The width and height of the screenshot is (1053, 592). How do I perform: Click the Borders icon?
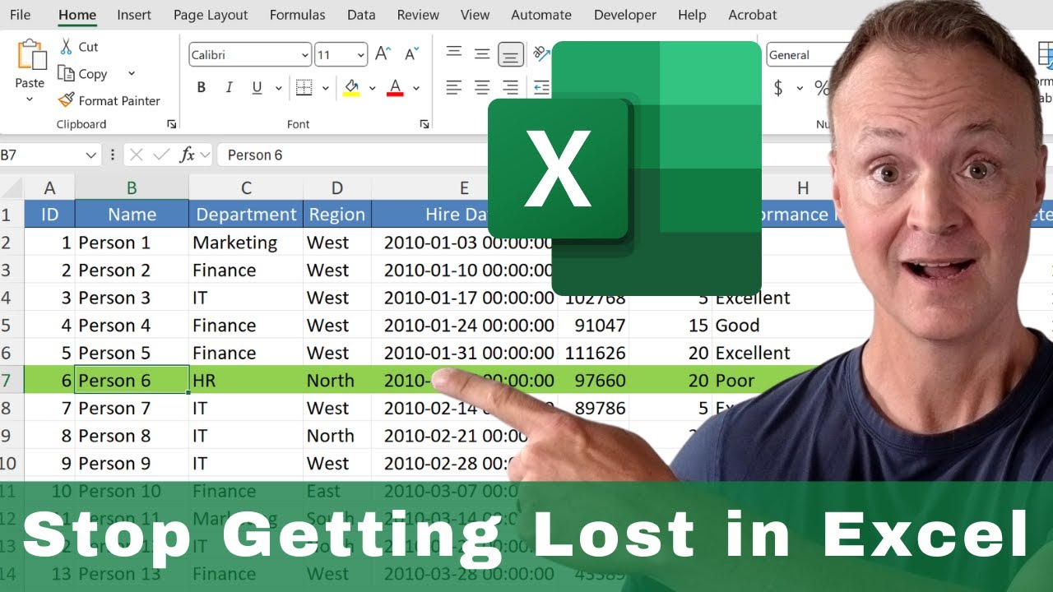pyautogui.click(x=304, y=88)
